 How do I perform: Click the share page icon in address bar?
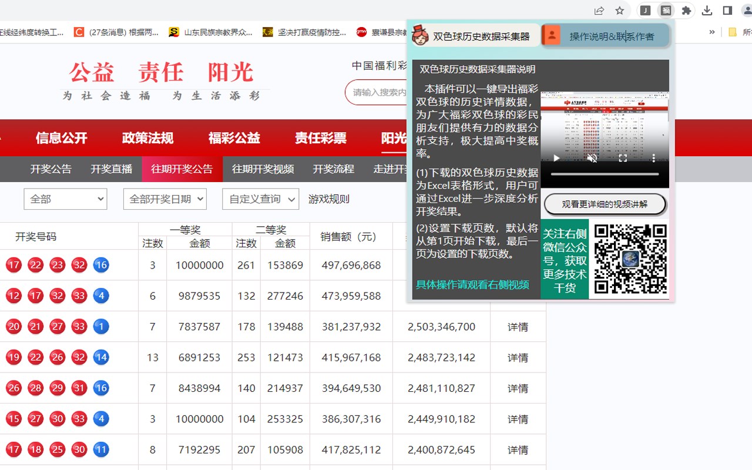point(599,11)
